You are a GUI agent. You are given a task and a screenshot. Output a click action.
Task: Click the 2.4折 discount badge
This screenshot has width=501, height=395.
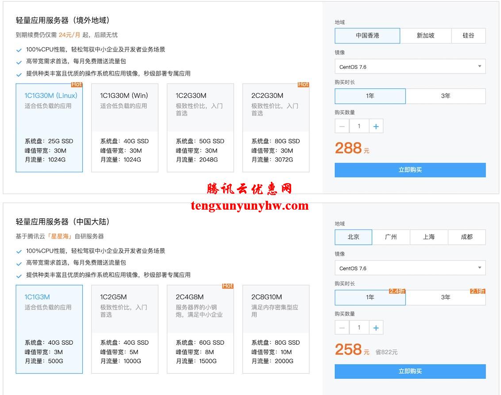click(x=397, y=291)
